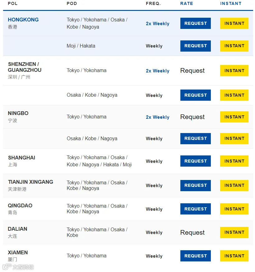This screenshot has width=255, height=272.
Task: Click the RATE column header
Action: point(186,3)
